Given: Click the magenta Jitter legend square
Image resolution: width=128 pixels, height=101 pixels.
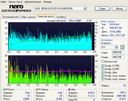Looking at the screenshot, I should pos(69,89).
